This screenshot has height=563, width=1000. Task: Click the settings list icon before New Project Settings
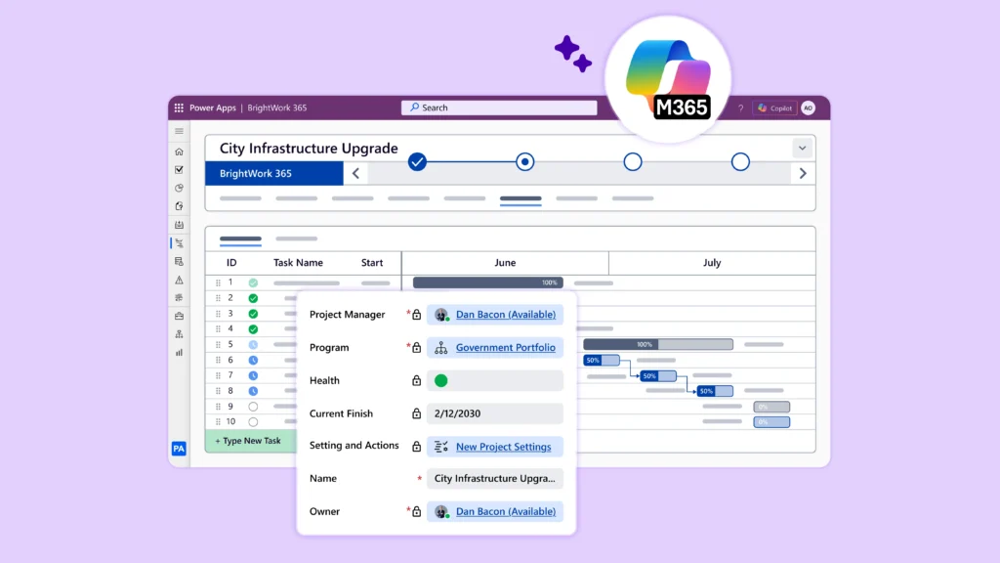pyautogui.click(x=440, y=447)
